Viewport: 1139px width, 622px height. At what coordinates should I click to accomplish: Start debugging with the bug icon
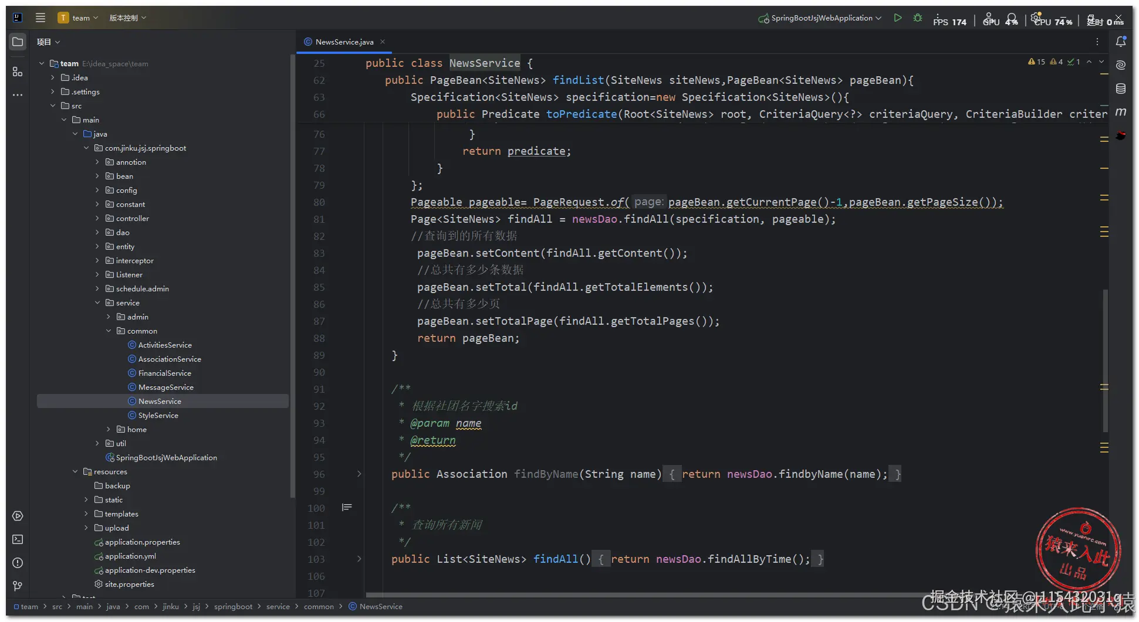pyautogui.click(x=918, y=18)
